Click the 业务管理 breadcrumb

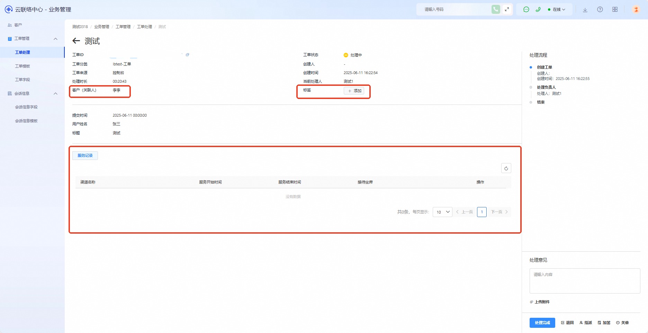[x=101, y=27]
